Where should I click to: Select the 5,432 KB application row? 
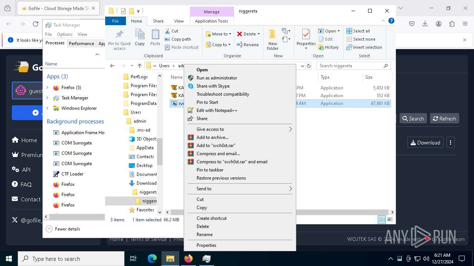[x=280, y=88]
